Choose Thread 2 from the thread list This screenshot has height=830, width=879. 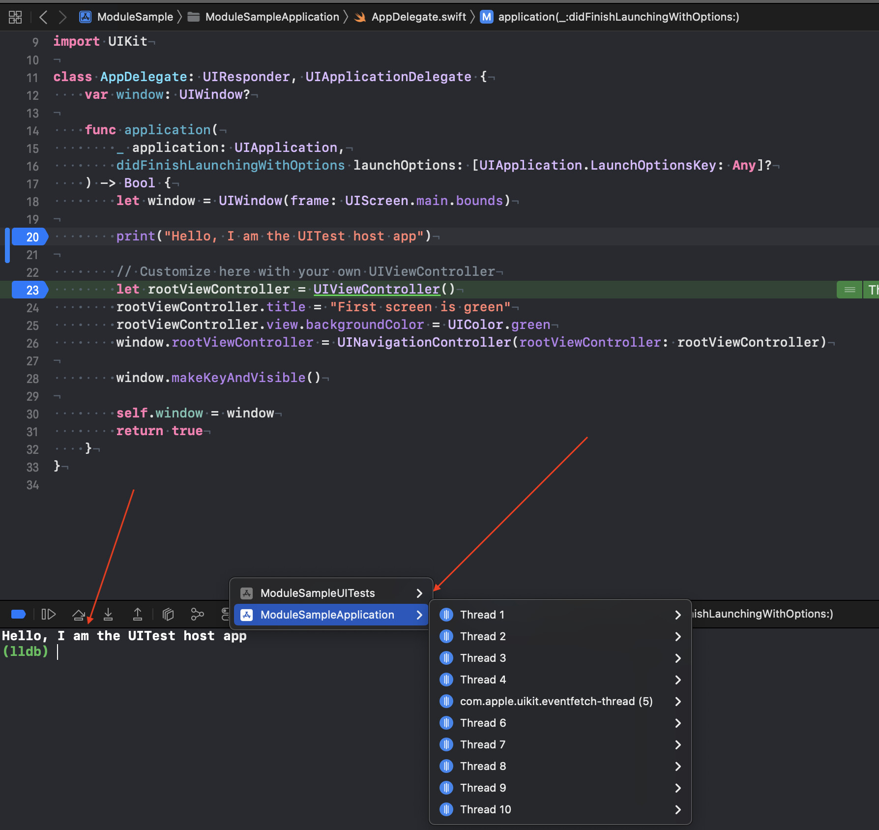pos(560,636)
